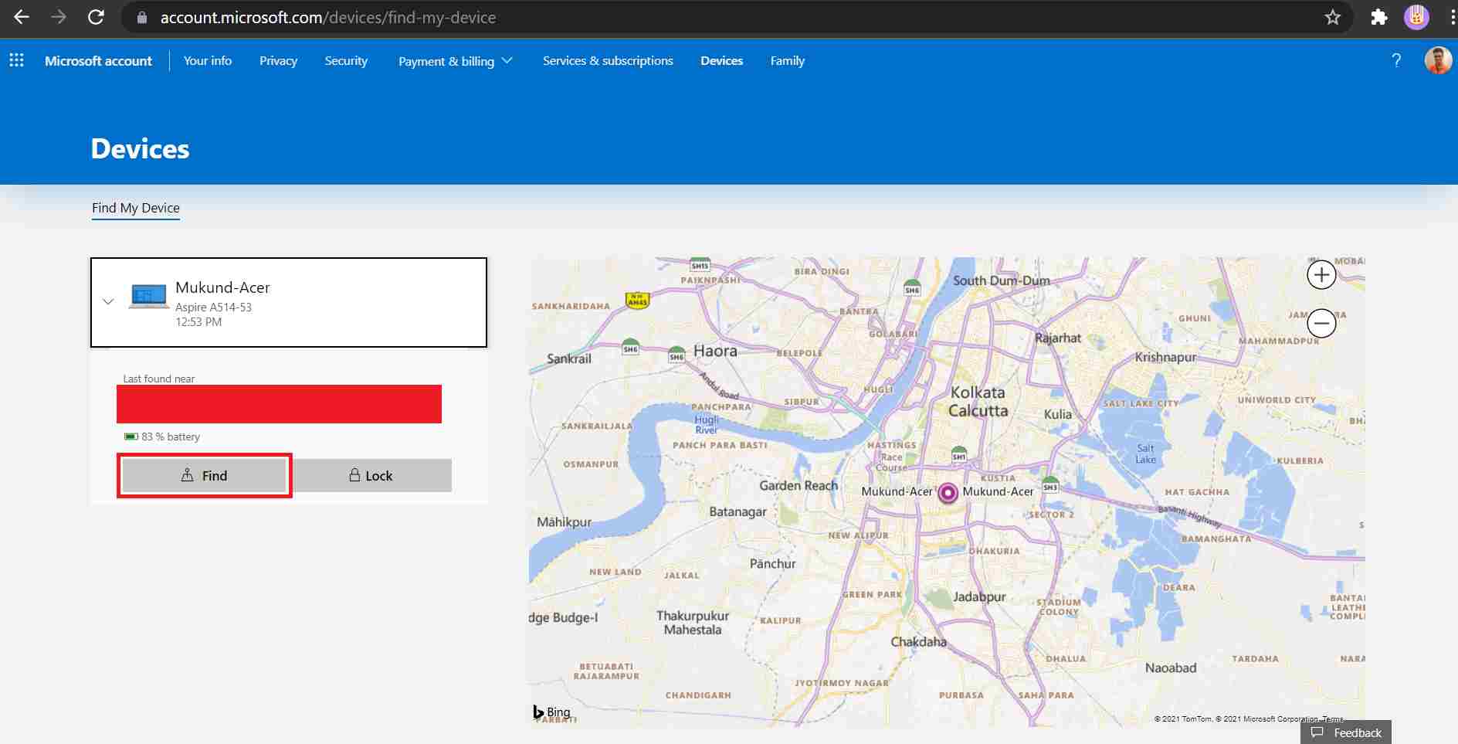Image resolution: width=1458 pixels, height=744 pixels.
Task: Open the Microsoft account profile picture
Action: (x=1438, y=60)
